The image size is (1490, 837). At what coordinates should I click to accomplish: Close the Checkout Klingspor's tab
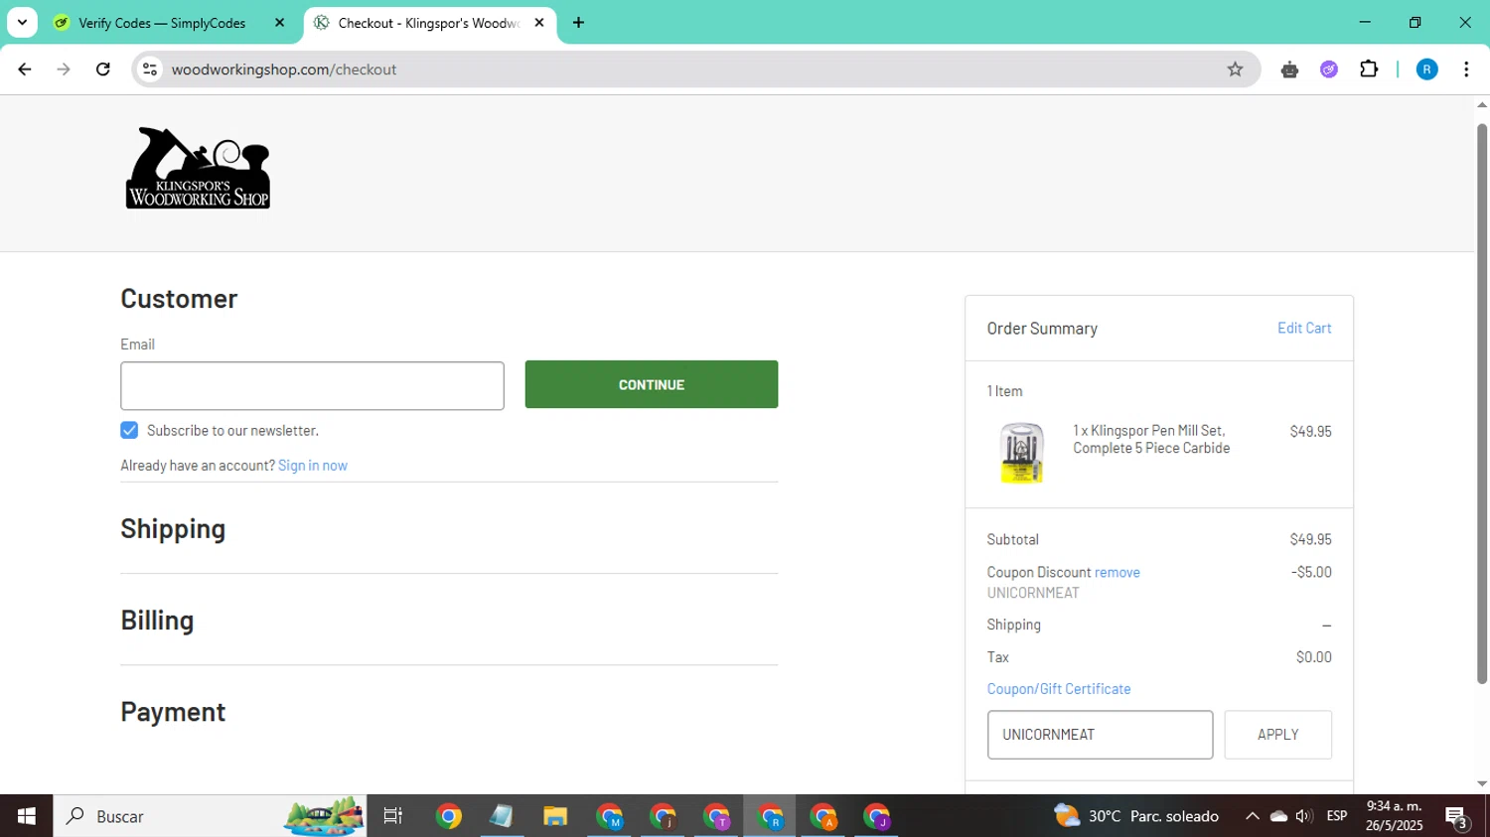tap(539, 23)
